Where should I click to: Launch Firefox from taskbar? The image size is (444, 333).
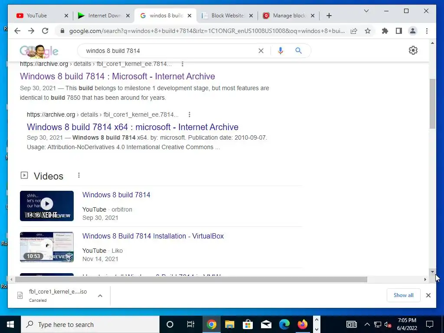[x=302, y=324]
